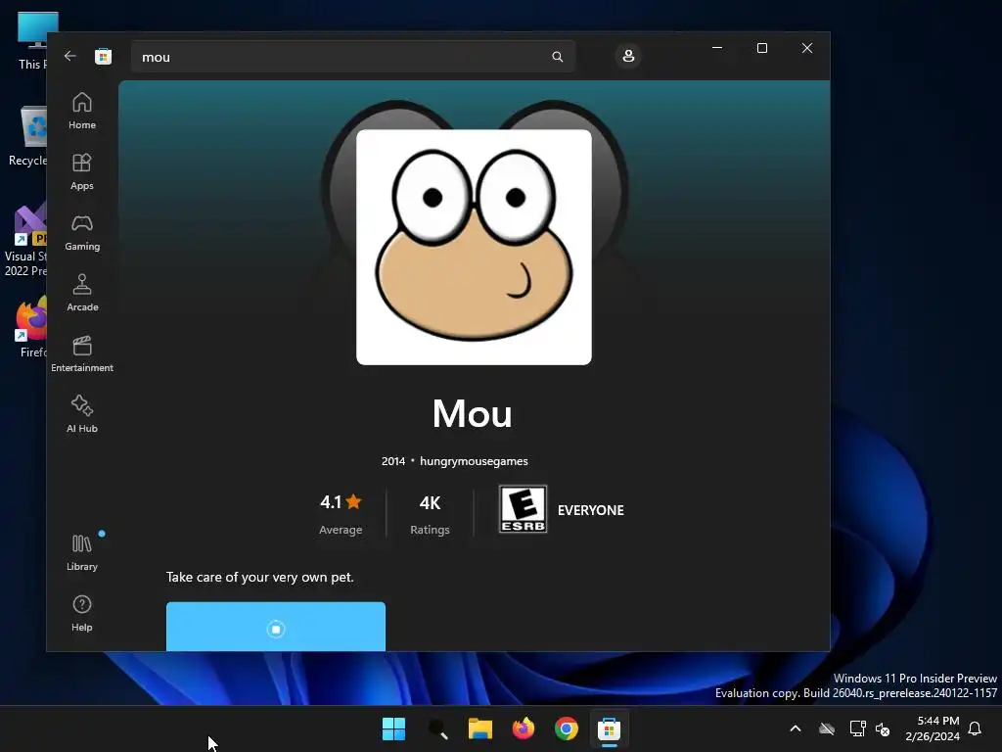This screenshot has height=752, width=1002.
Task: Click the 4K Ratings count
Action: (x=430, y=513)
